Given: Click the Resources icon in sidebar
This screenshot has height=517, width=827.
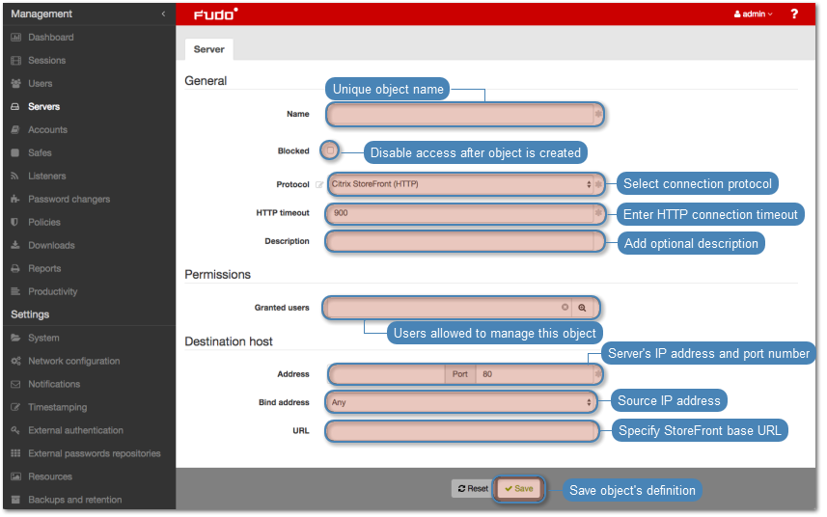Looking at the screenshot, I should (15, 476).
